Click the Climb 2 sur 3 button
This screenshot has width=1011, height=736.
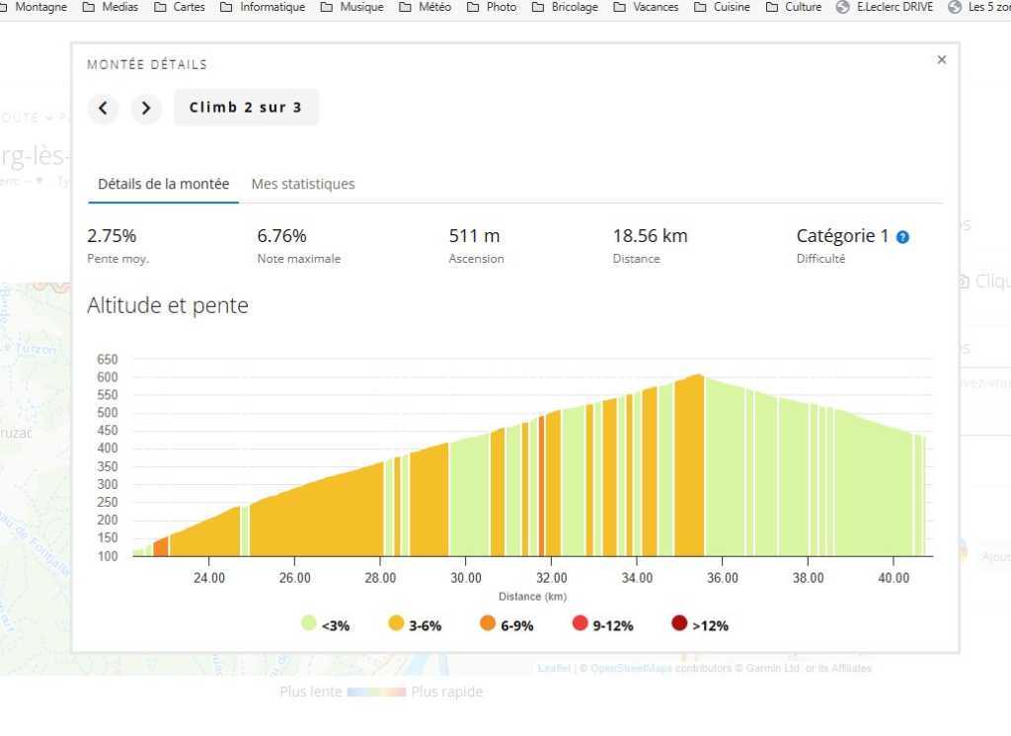(x=246, y=108)
